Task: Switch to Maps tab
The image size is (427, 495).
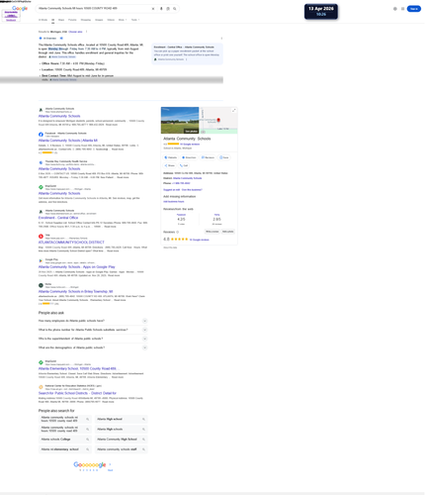Action: 61,20
